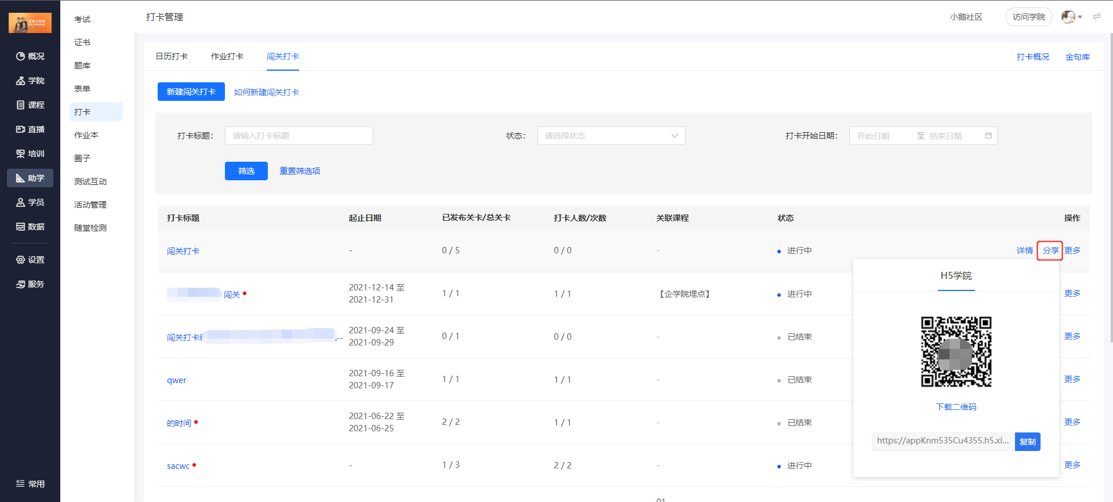Open 学员 students sidebar item
The image size is (1113, 502).
point(30,202)
